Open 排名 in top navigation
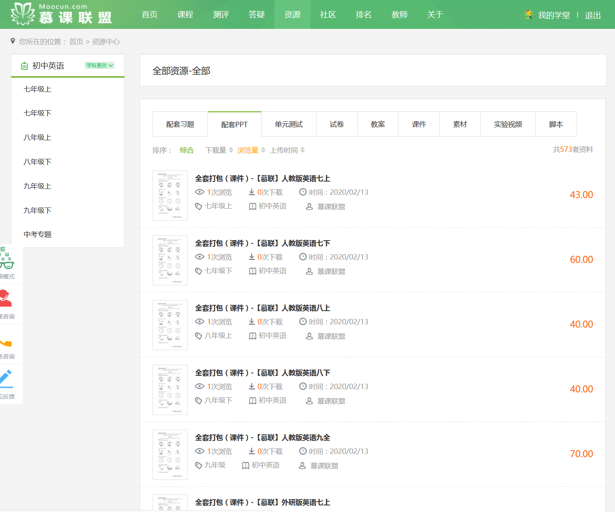Screen dimensions: 615x512 [x=364, y=14]
